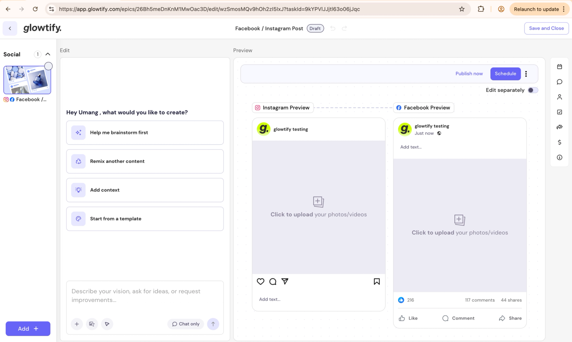Toggle the Edit separately switch
The height and width of the screenshot is (342, 572).
coord(533,90)
